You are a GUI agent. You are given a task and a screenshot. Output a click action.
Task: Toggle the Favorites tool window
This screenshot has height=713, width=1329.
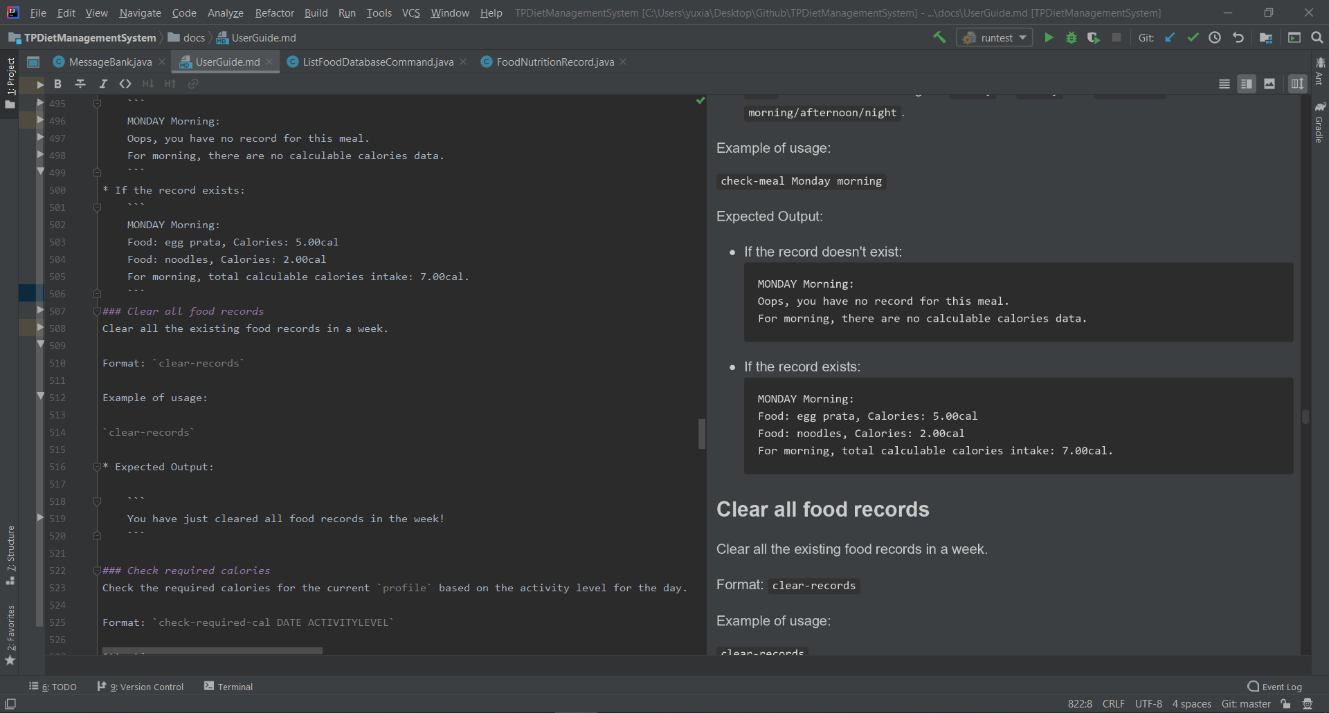pyautogui.click(x=10, y=635)
